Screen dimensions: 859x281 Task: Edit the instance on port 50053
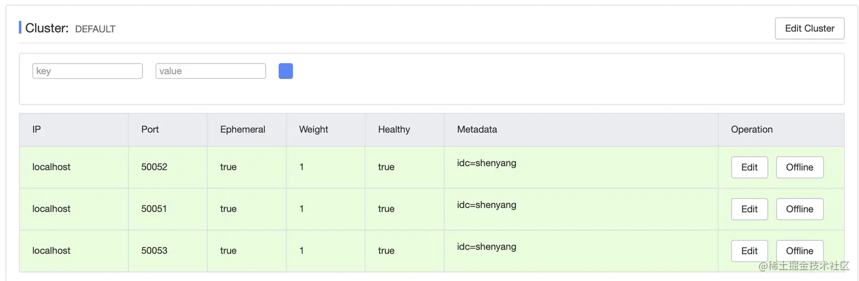(x=749, y=251)
